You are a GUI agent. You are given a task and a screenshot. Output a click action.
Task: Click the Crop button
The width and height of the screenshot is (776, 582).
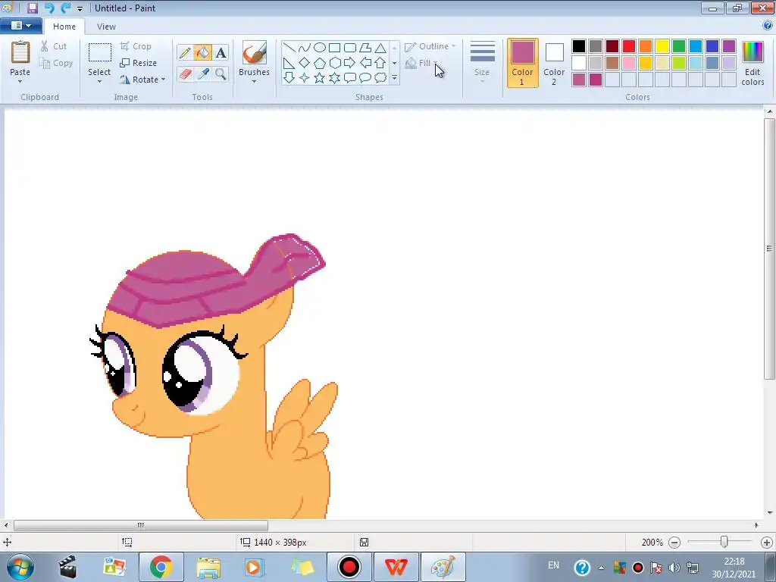(136, 46)
